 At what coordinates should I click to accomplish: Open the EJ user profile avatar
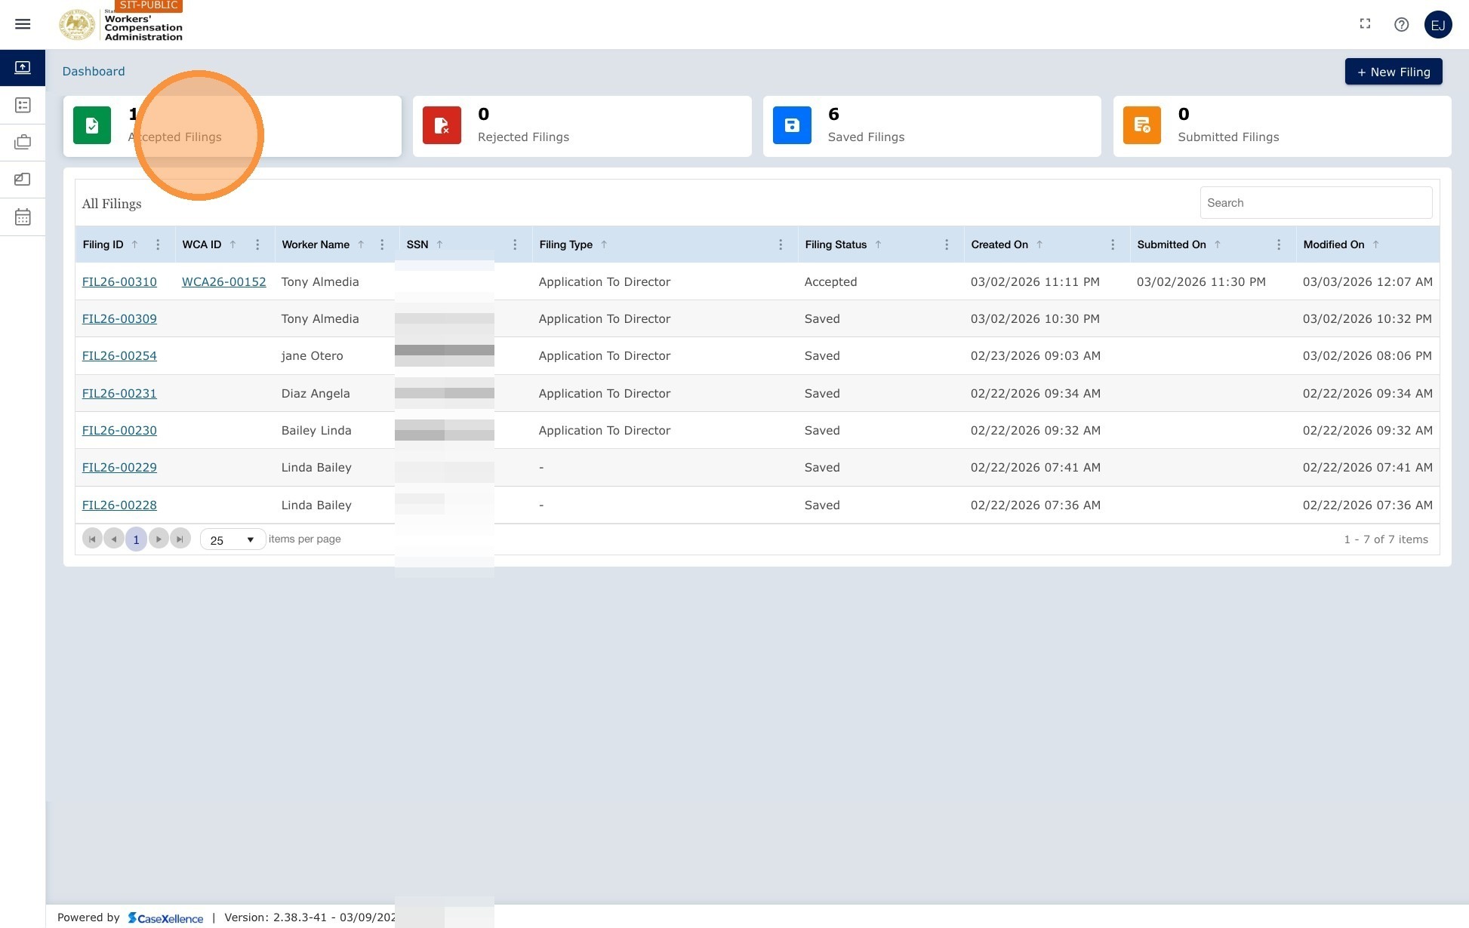tap(1438, 24)
